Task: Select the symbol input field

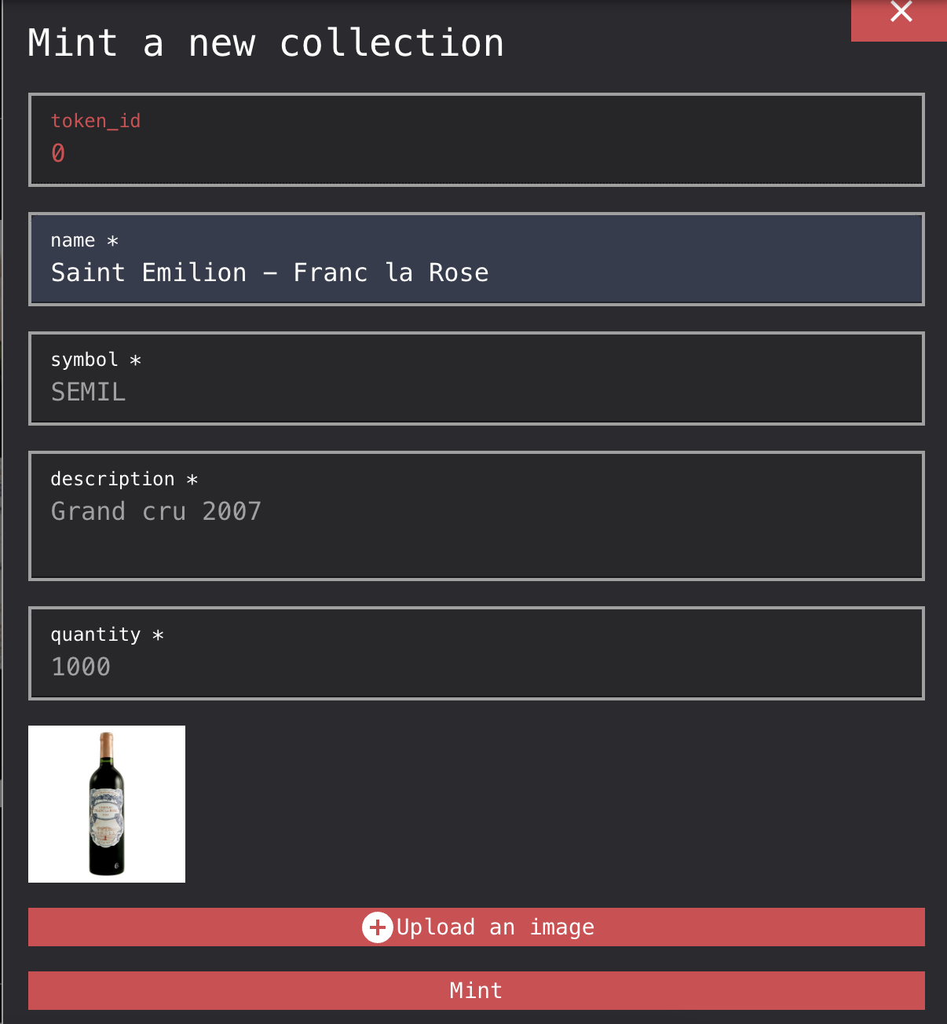Action: (476, 392)
